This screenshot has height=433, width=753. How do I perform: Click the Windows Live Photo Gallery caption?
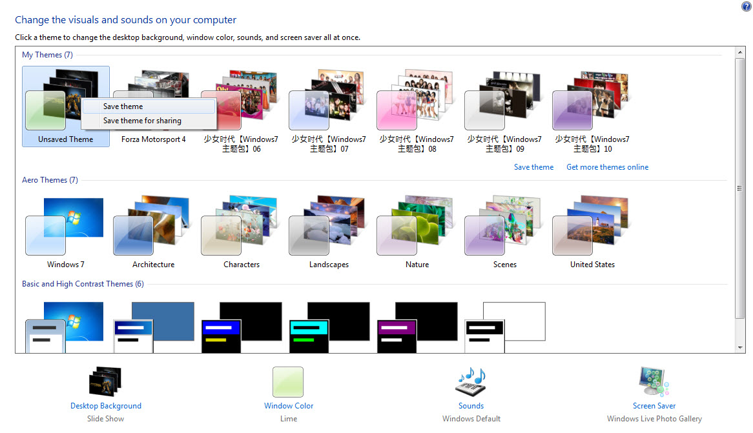tap(654, 419)
